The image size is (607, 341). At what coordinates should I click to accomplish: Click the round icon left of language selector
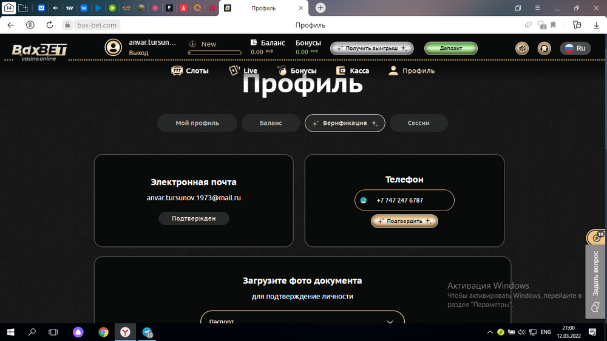(544, 49)
